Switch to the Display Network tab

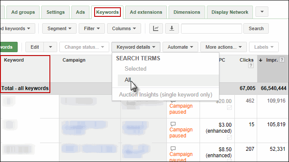click(230, 12)
